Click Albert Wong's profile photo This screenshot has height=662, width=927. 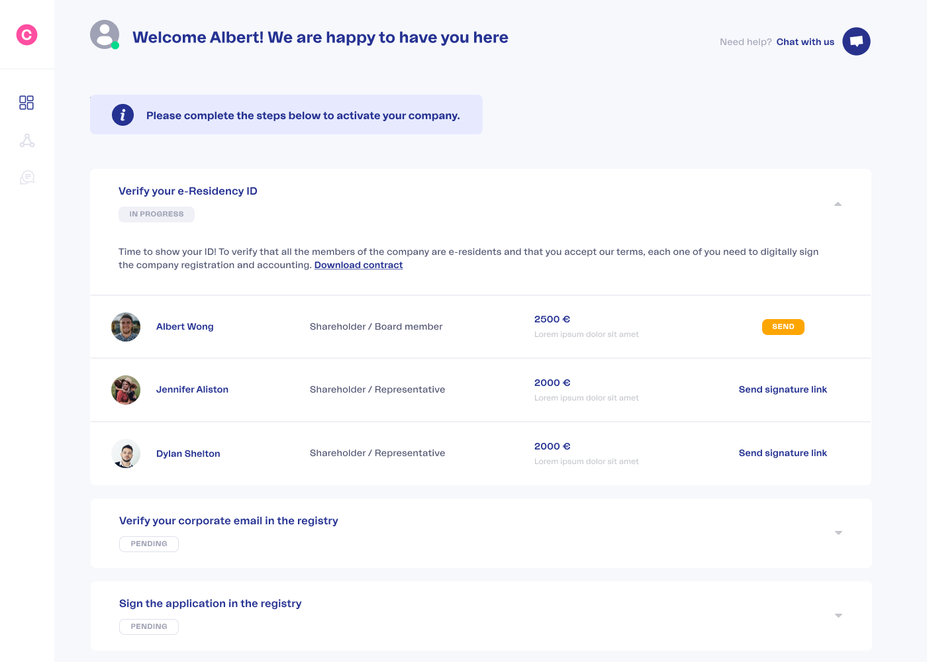click(126, 327)
